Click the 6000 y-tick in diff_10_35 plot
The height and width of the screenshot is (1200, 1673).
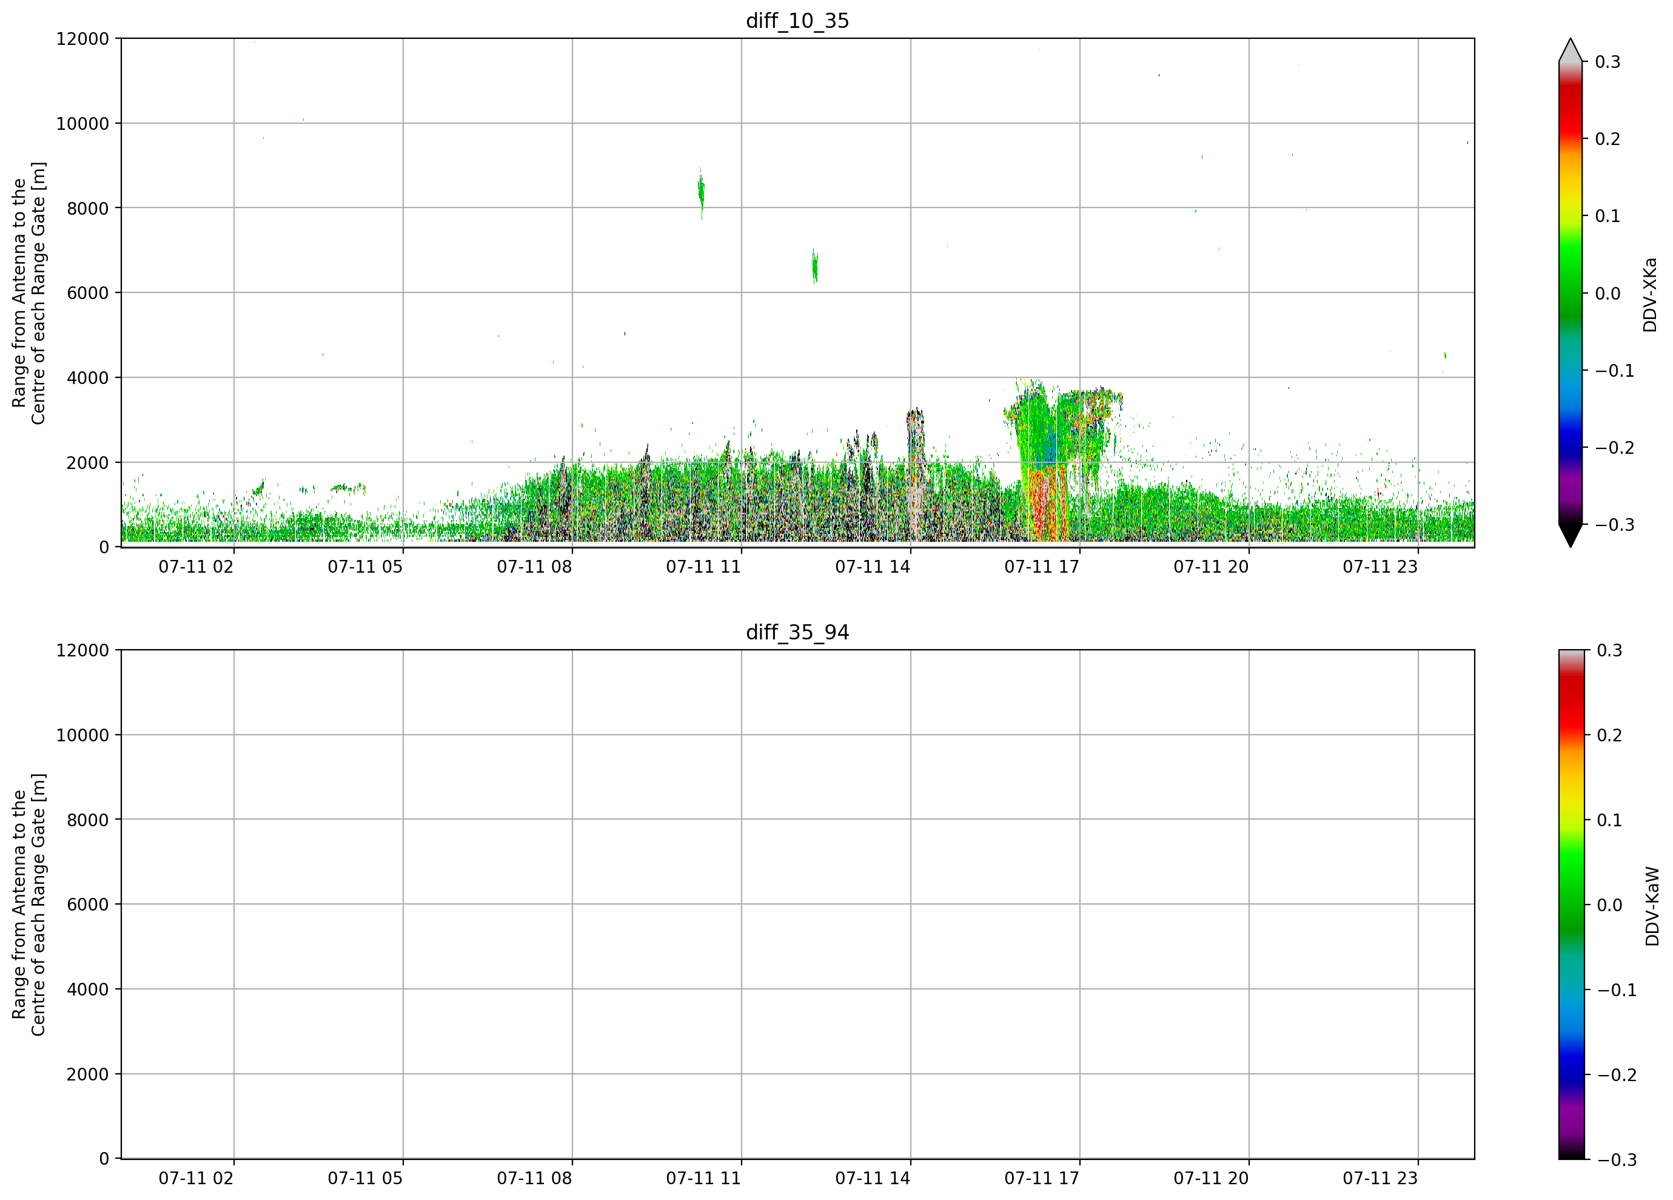88,293
